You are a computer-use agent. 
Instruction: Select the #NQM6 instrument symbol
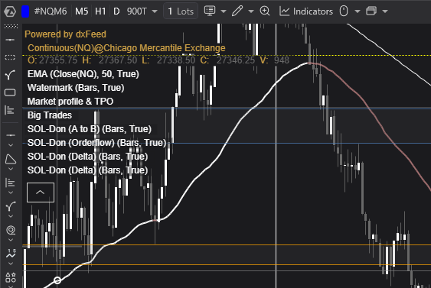(x=51, y=11)
